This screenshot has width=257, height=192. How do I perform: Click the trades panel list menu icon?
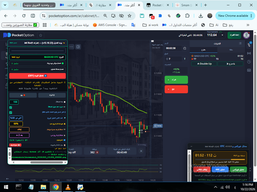[240, 44]
